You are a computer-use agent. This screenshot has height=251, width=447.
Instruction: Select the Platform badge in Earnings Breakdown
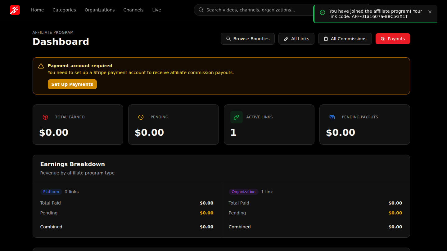pos(51,192)
